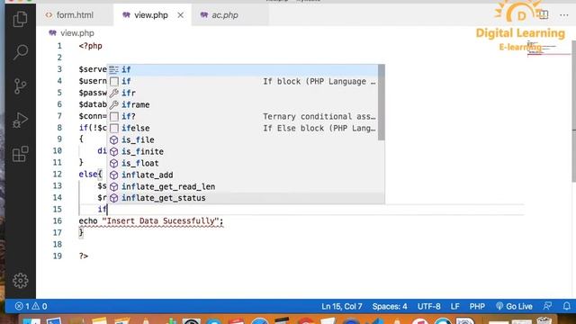The width and height of the screenshot is (576, 324).
Task: Select the 'is_float' function suggestion
Action: pyautogui.click(x=243, y=163)
